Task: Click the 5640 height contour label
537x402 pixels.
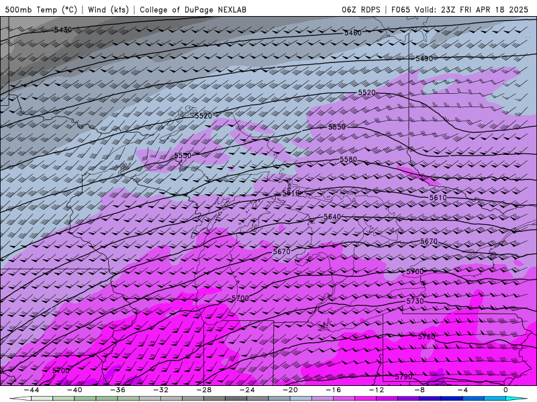Action: (332, 216)
